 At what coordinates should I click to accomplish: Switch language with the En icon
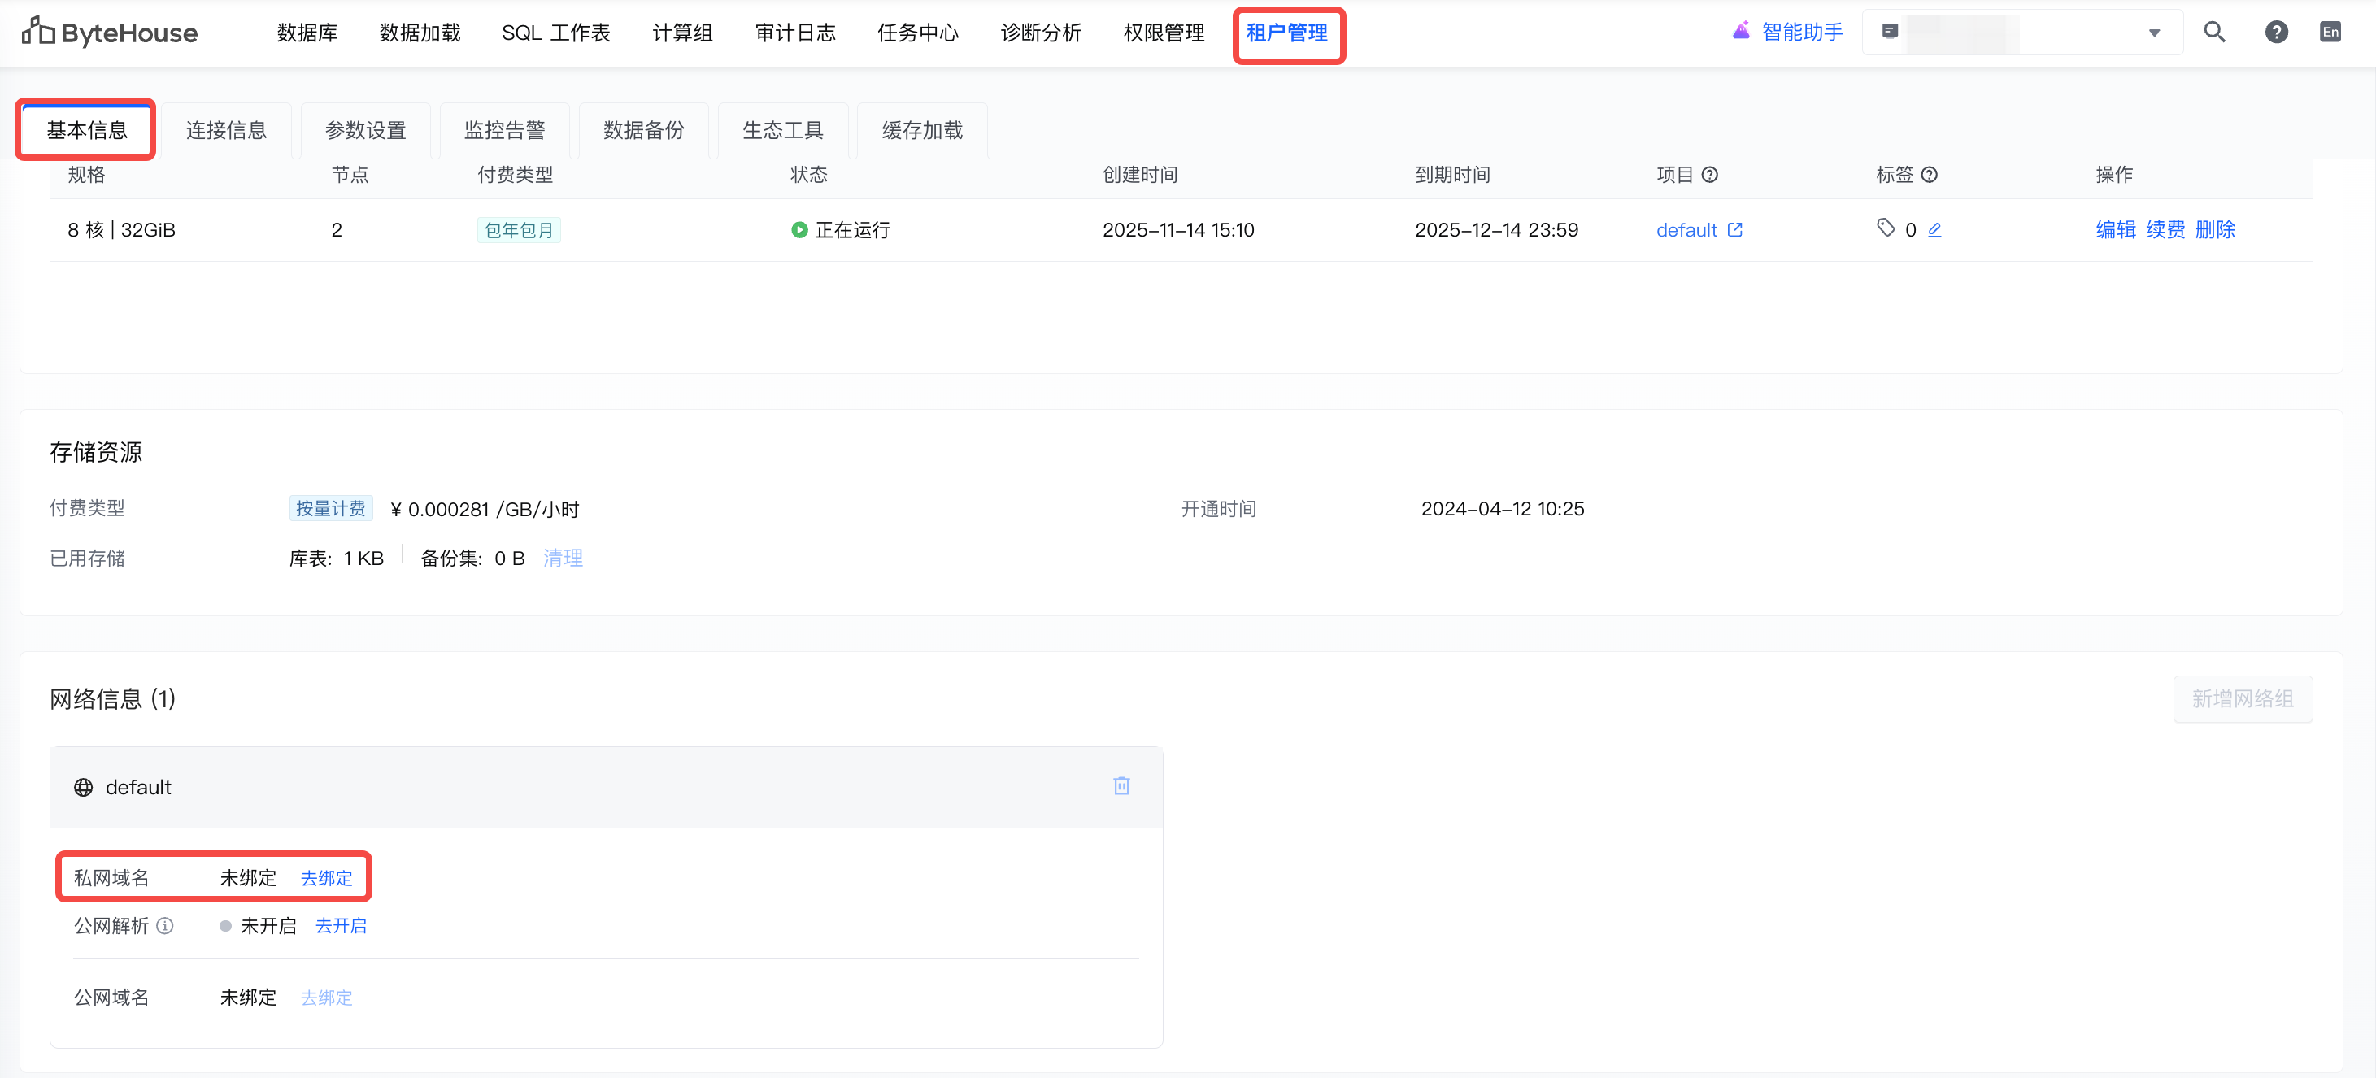tap(2330, 33)
